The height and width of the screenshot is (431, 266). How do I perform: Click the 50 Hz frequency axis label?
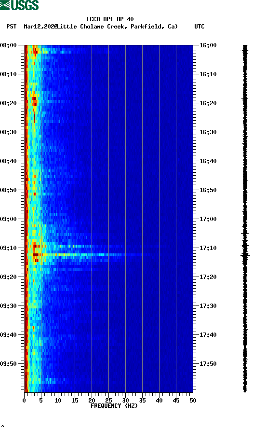tap(193, 401)
